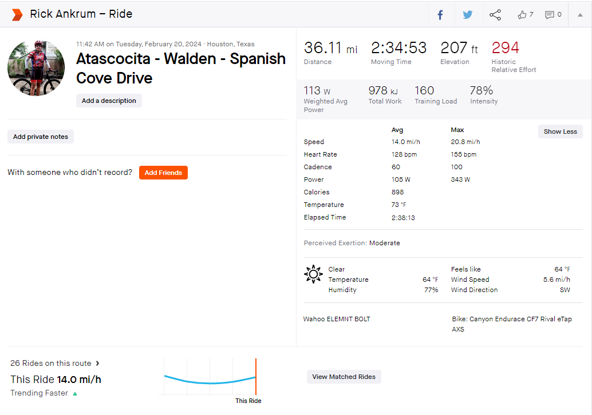Click the Max column header

[x=457, y=130]
